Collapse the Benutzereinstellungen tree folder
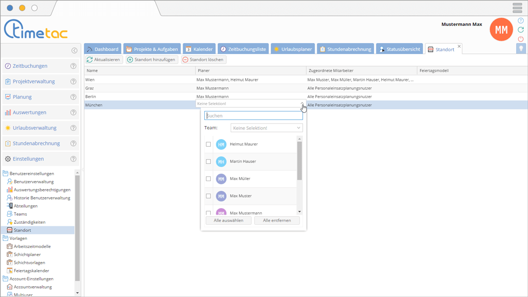The width and height of the screenshot is (528, 297). (6, 174)
